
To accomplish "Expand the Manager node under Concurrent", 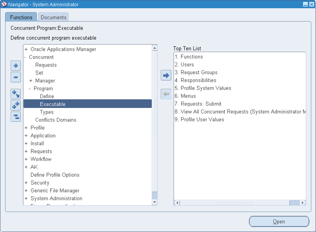I will coord(31,81).
